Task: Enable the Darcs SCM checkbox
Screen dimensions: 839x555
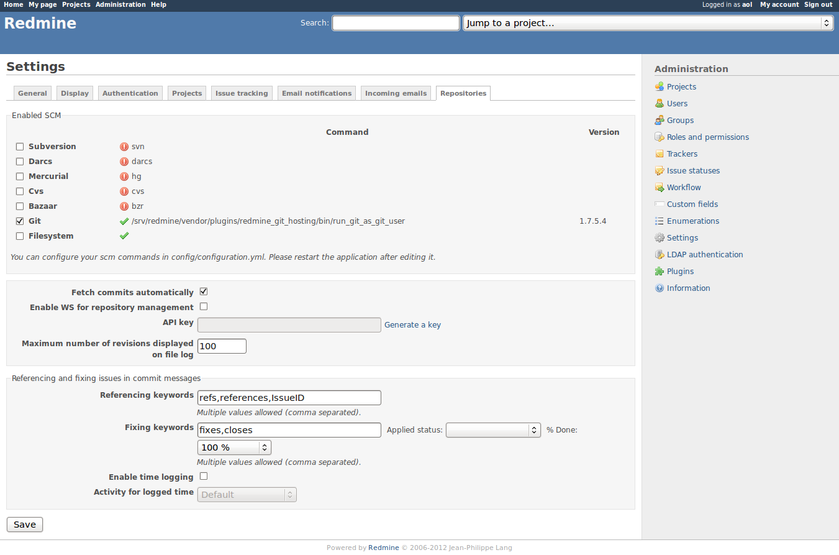Action: [x=20, y=162]
